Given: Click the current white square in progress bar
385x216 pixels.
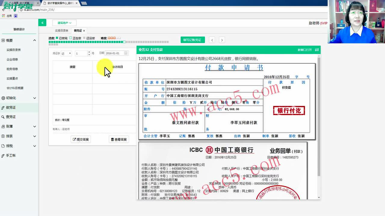Looking at the screenshot, I should (x=125, y=42).
